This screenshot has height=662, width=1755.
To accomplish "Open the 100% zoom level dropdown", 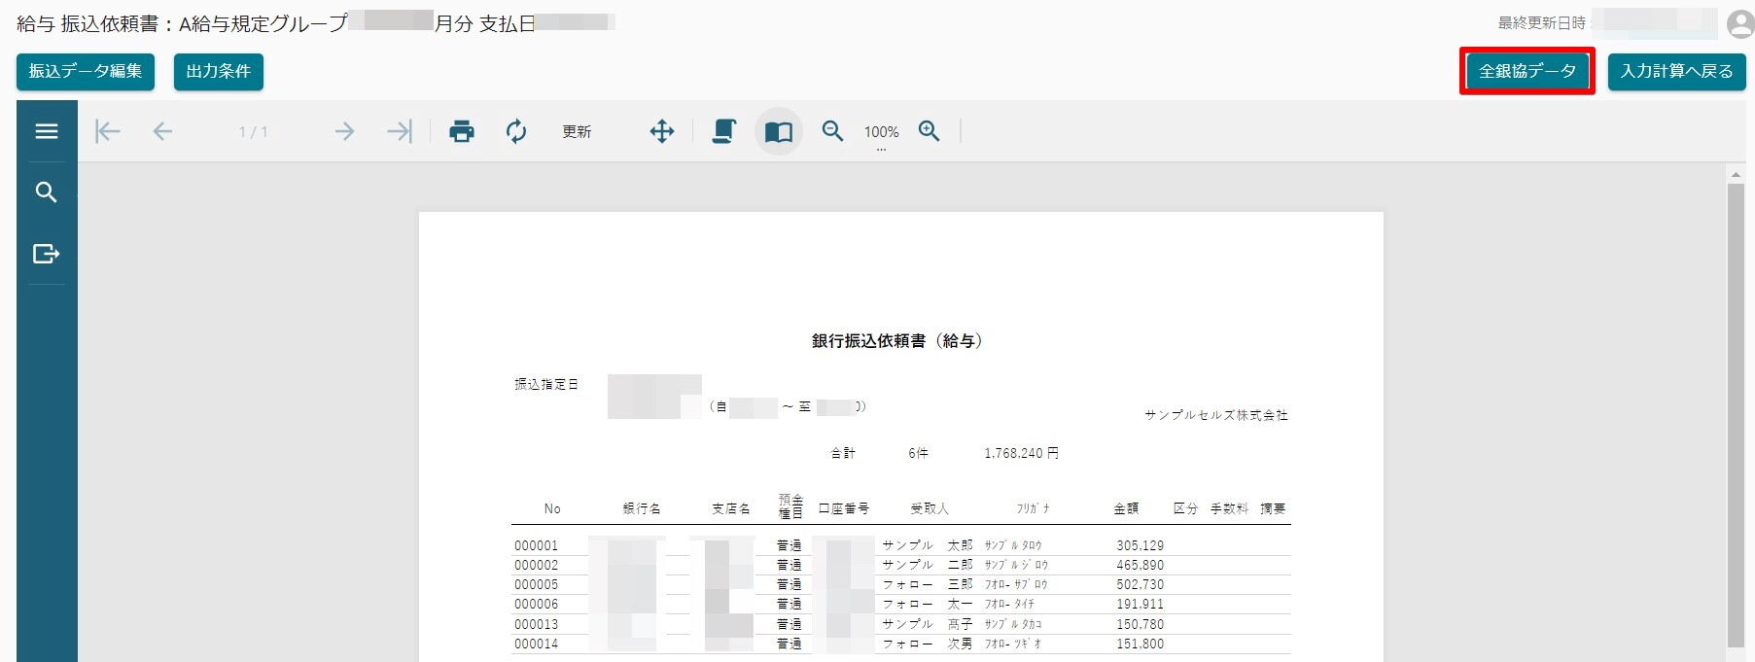I will [881, 133].
